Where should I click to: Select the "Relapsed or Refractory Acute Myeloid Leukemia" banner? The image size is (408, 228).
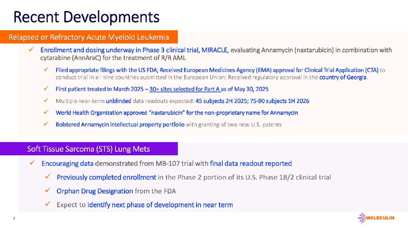coord(89,37)
